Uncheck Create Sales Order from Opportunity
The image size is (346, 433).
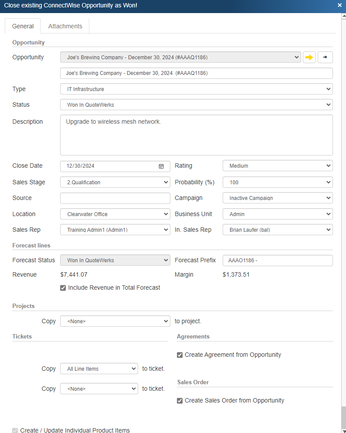coord(180,401)
